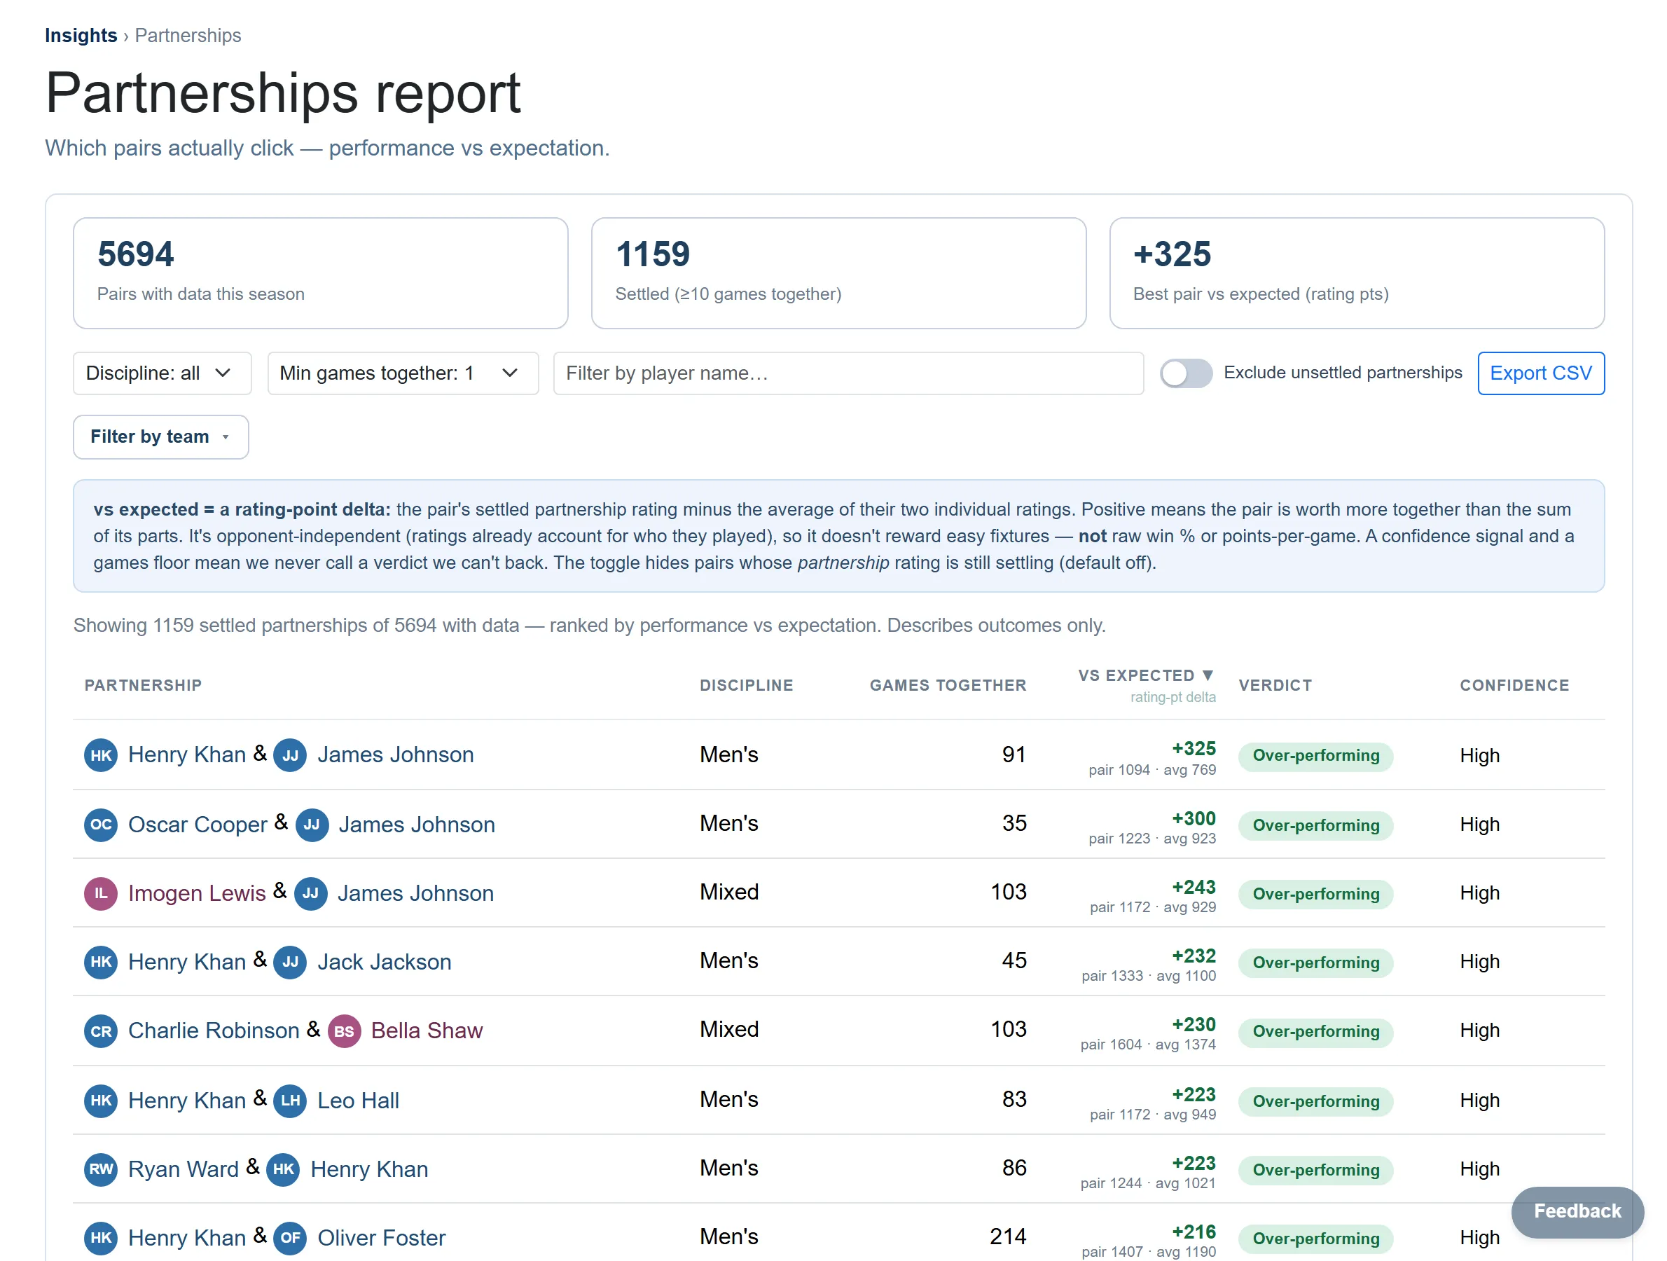Click JJ avatar next to Imogen Lewis
1667x1261 pixels.
pos(310,893)
